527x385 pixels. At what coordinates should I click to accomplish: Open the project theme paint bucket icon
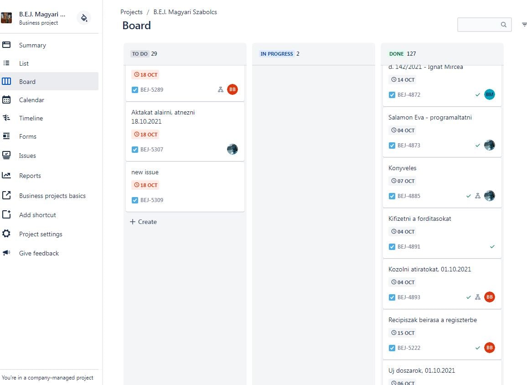pos(84,18)
